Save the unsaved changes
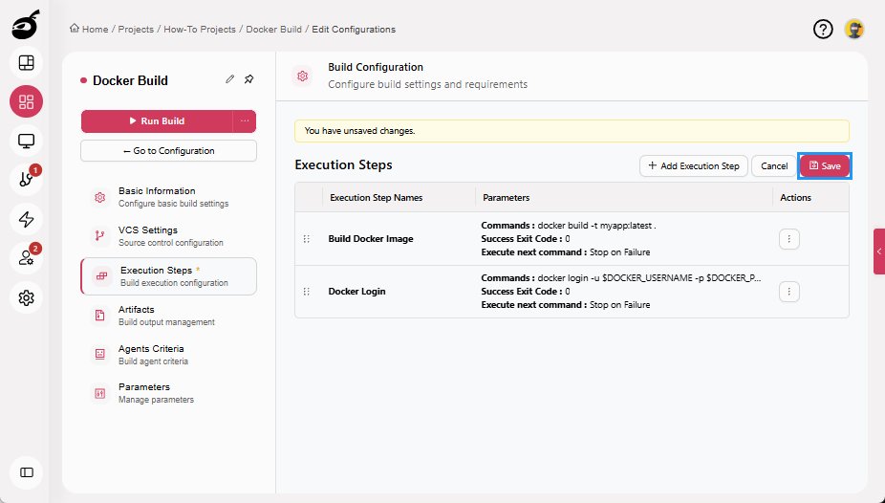Viewport: 885px width, 503px height. click(825, 166)
